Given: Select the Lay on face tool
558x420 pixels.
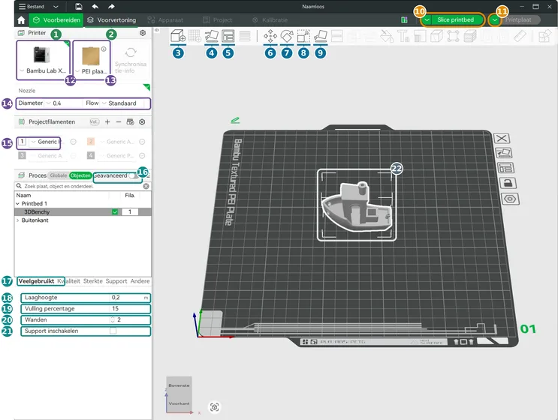Looking at the screenshot, I should [x=321, y=36].
